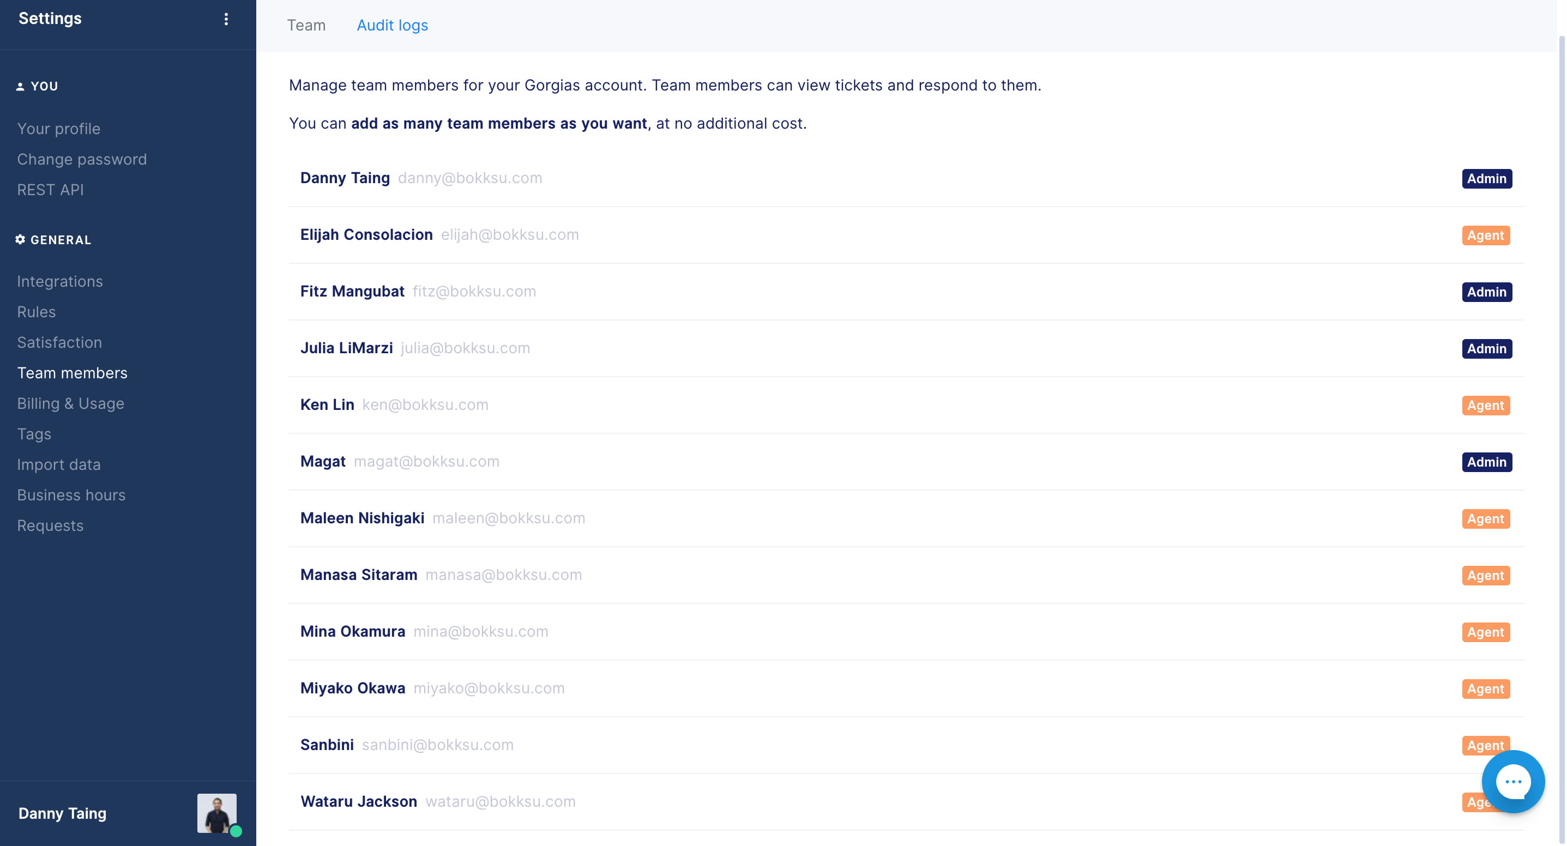Select the Team tab
Viewport: 1567px width, 846px height.
tap(306, 26)
